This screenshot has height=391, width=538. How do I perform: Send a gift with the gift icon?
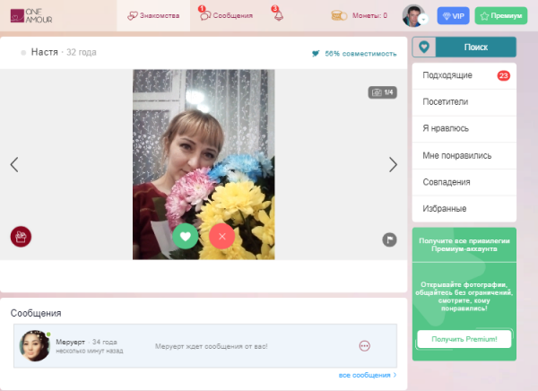coord(21,237)
